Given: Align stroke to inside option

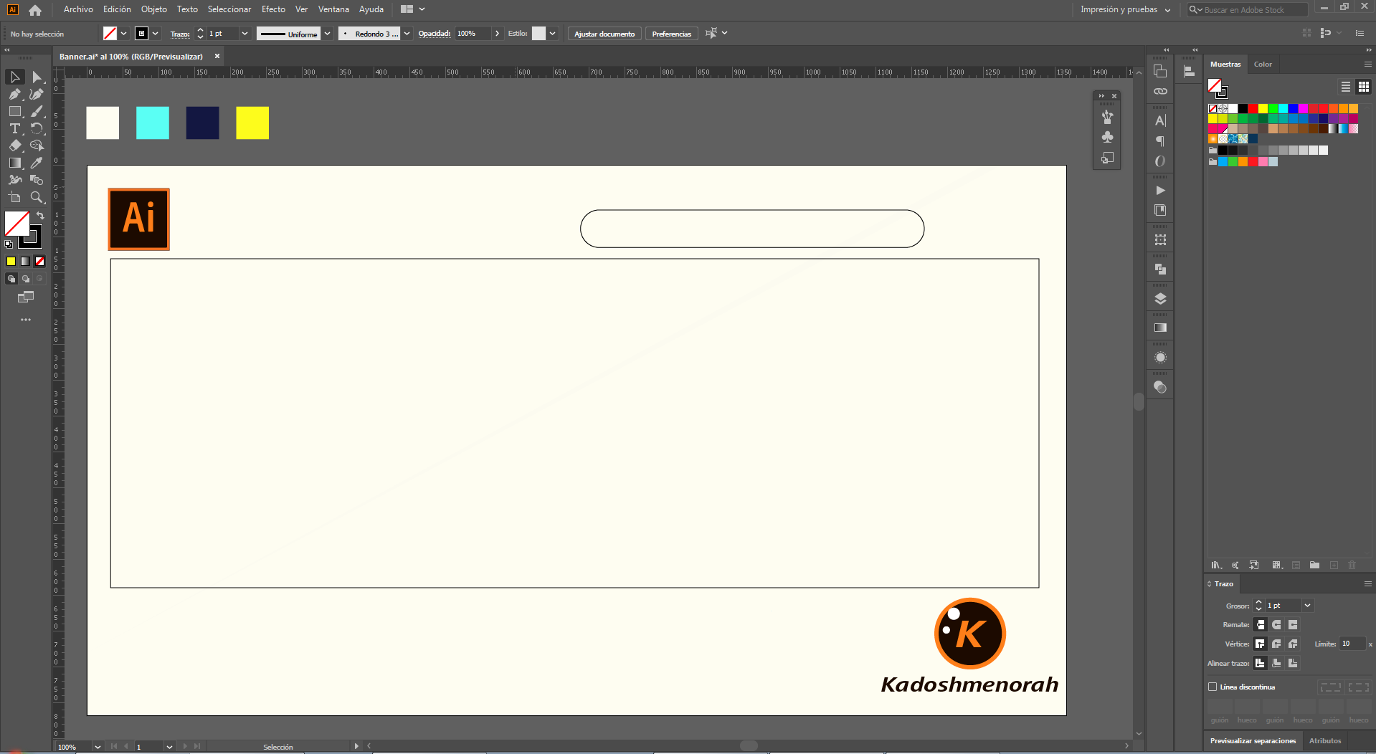Looking at the screenshot, I should [1276, 663].
